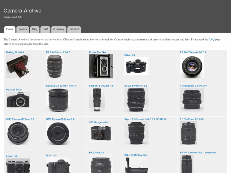Click the EF 80-200mm lens thumbnail
Image resolution: width=231 pixels, height=173 pixels.
(192, 66)
